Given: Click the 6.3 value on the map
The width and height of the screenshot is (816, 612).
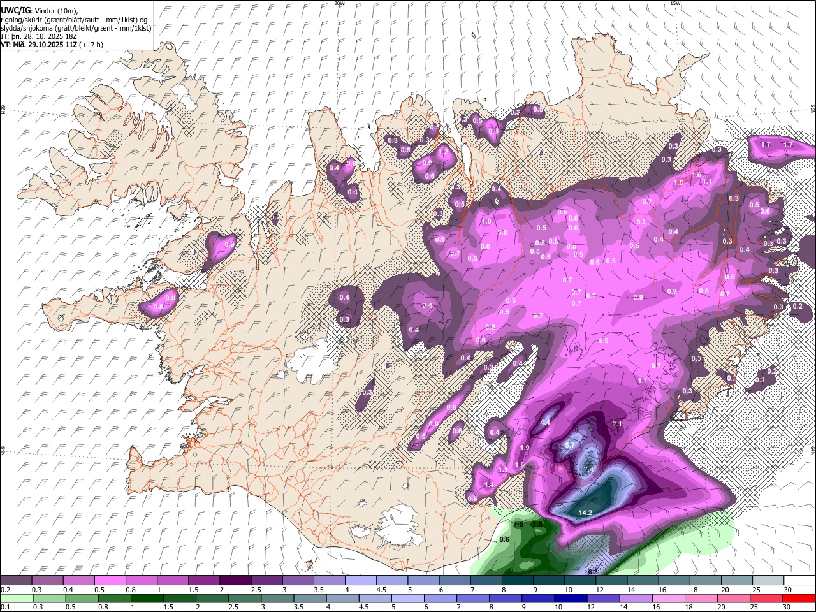Looking at the screenshot, I should (x=592, y=572).
